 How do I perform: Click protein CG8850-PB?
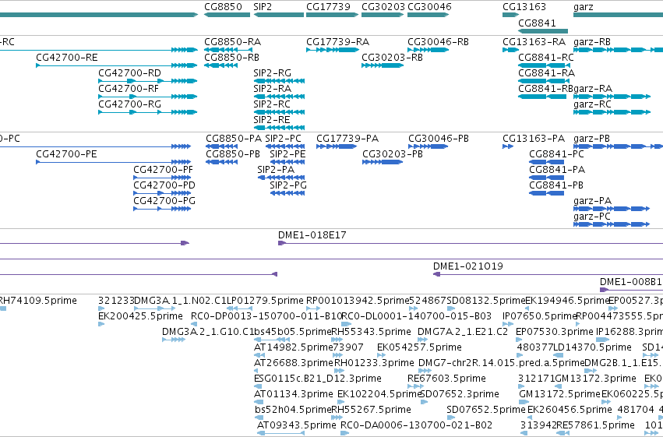(x=221, y=162)
